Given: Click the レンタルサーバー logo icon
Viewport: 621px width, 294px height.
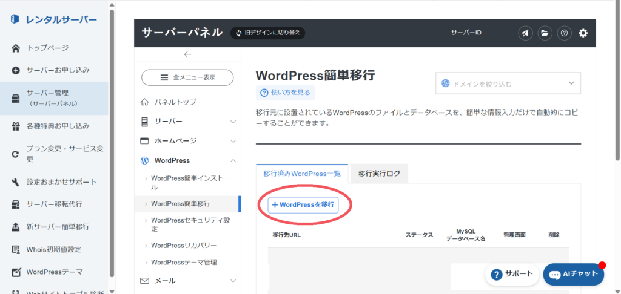Looking at the screenshot, I should 15,19.
